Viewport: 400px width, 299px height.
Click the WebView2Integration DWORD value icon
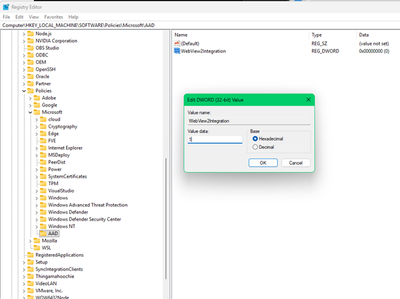[x=177, y=51]
